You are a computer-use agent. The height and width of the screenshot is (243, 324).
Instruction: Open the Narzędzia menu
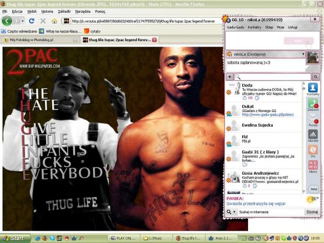coord(83,12)
